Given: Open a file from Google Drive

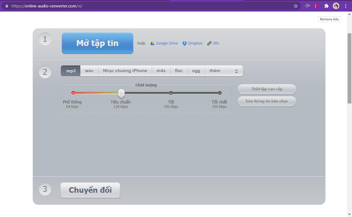Looking at the screenshot, I should 167,43.
